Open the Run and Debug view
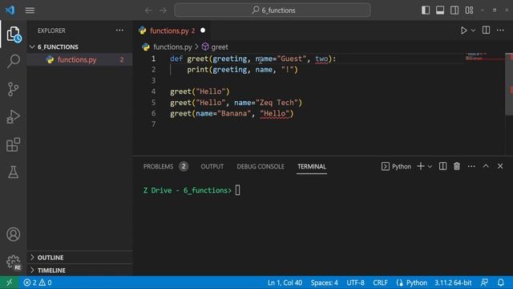The height and width of the screenshot is (289, 513). pos(14,116)
